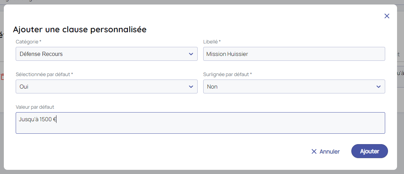
Task: Click the "Valeur par défaut" label
Action: (35, 107)
